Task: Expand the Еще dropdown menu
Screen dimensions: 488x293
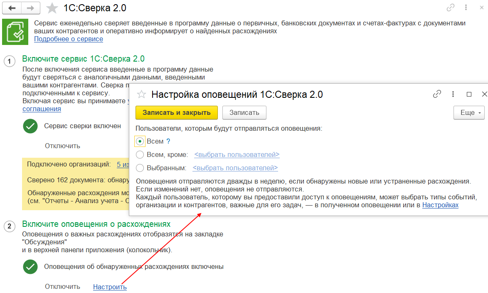Action: coord(469,112)
